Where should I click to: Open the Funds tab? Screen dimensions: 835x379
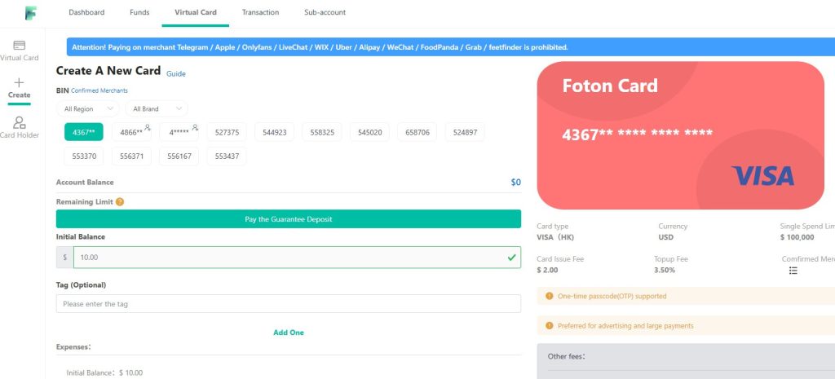coord(139,12)
